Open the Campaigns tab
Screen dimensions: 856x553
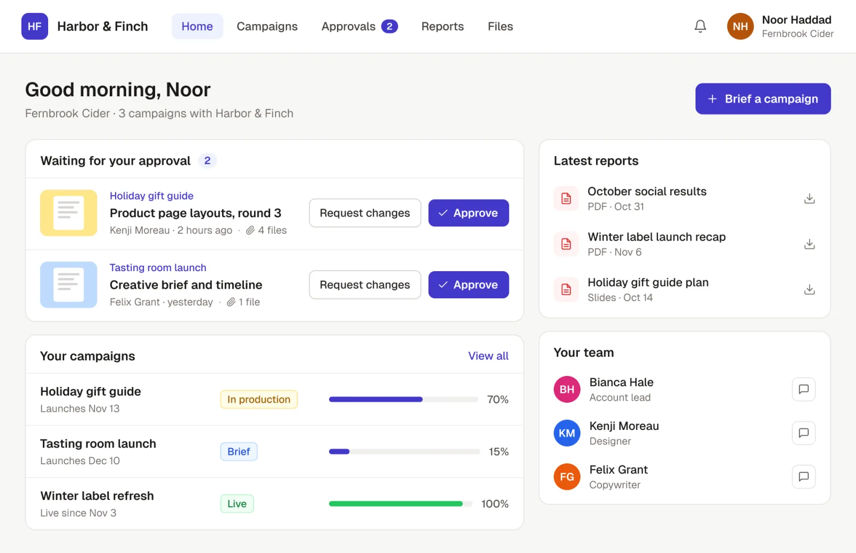(x=267, y=26)
